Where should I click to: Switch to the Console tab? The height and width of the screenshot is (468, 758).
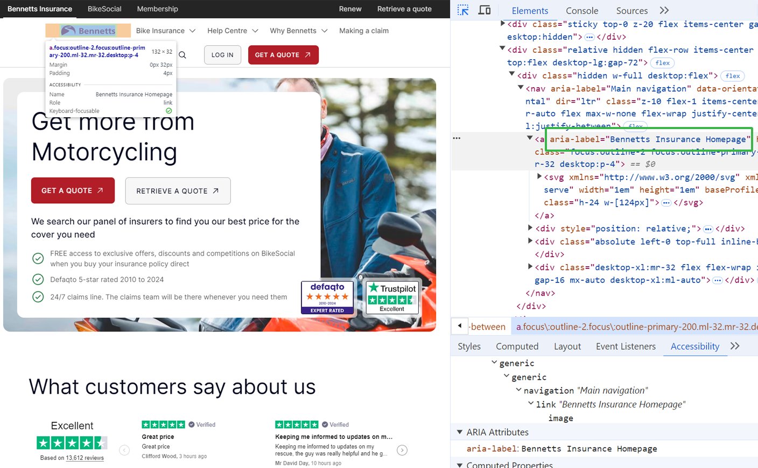click(582, 10)
